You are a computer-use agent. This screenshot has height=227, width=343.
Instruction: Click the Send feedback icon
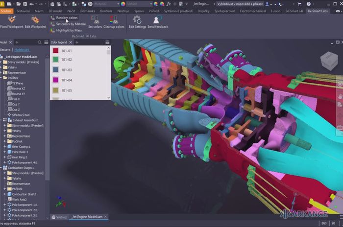[158, 20]
